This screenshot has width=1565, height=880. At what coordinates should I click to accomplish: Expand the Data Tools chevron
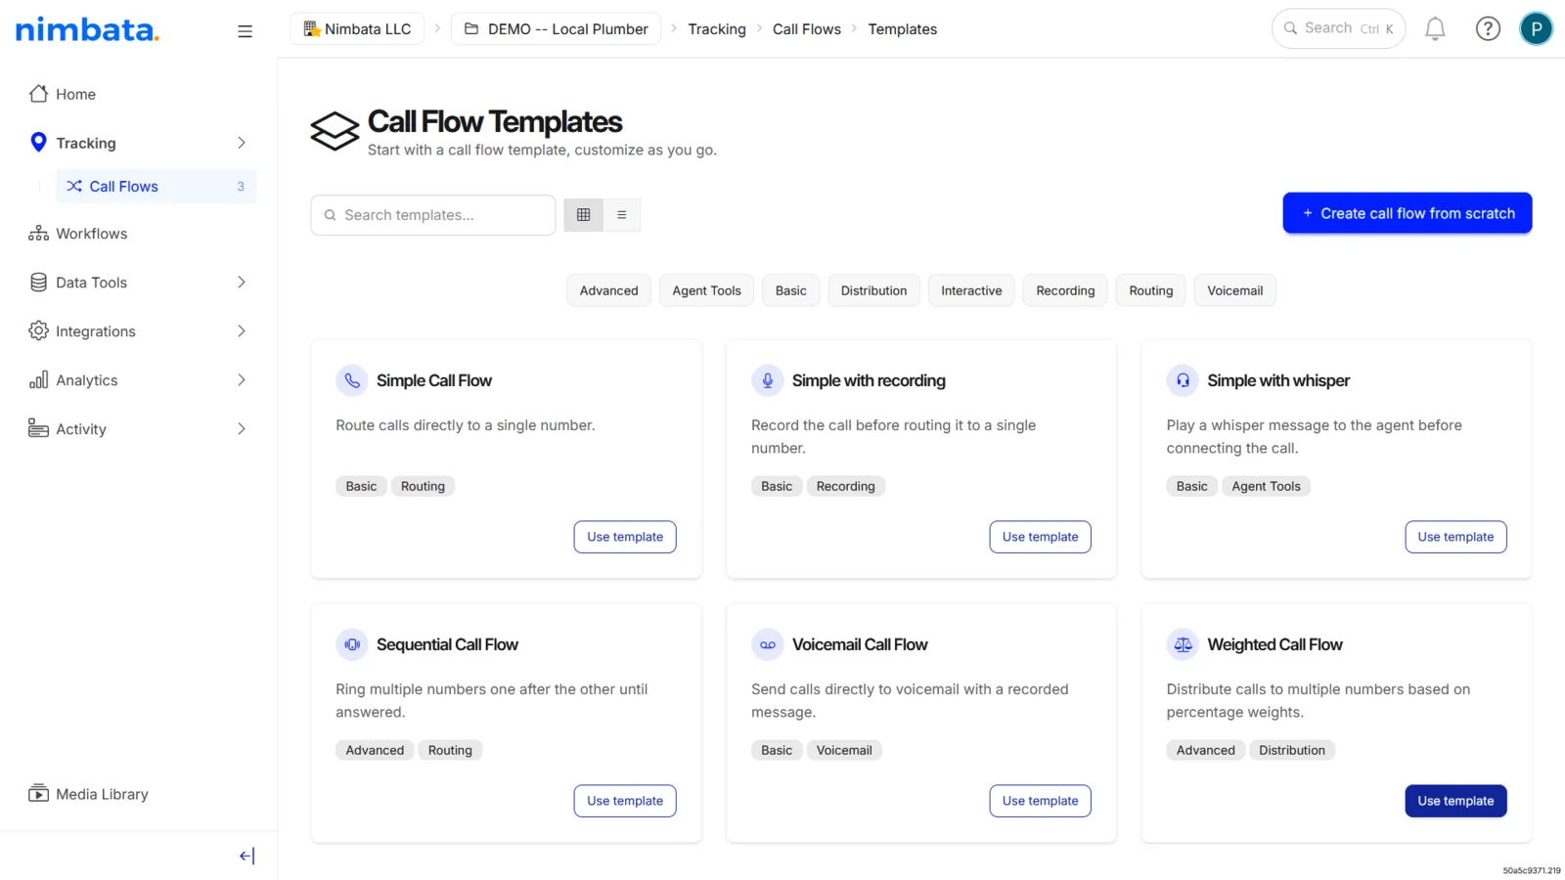pos(242,283)
